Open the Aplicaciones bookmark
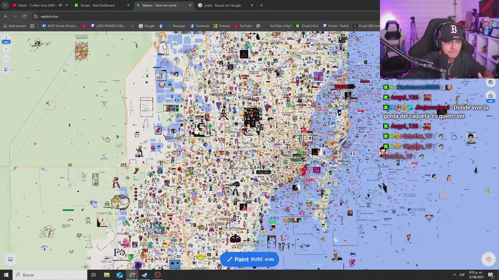Image resolution: width=499 pixels, height=280 pixels. [x=15, y=26]
